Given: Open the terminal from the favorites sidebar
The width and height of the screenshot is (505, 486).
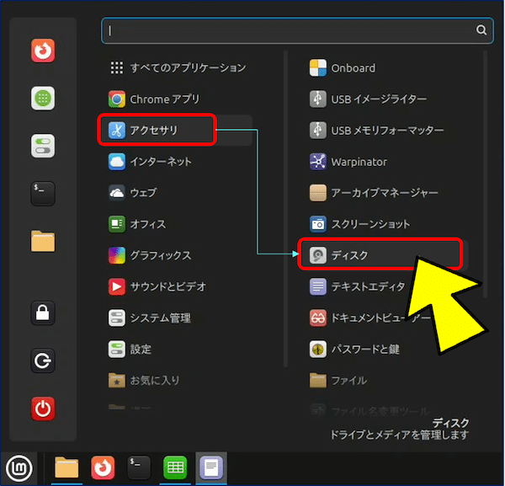Looking at the screenshot, I should coord(43,193).
